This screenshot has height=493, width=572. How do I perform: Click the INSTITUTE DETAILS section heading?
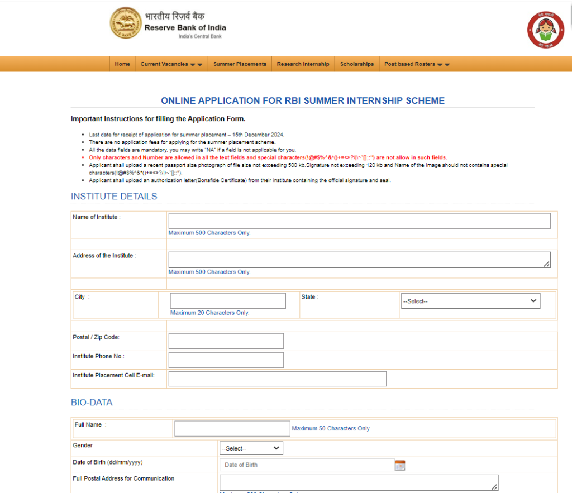point(114,196)
